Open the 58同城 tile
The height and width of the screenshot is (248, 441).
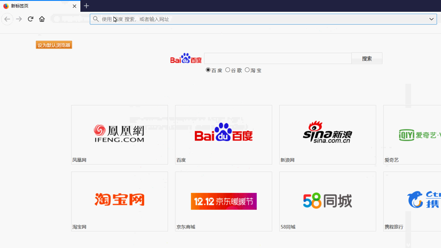click(328, 201)
